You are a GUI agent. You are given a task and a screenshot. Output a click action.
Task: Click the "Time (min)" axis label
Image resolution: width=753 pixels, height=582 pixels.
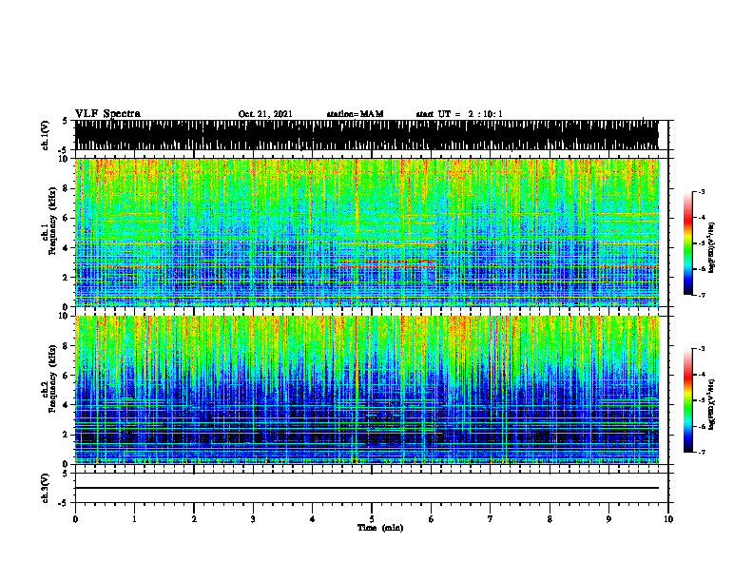[380, 528]
